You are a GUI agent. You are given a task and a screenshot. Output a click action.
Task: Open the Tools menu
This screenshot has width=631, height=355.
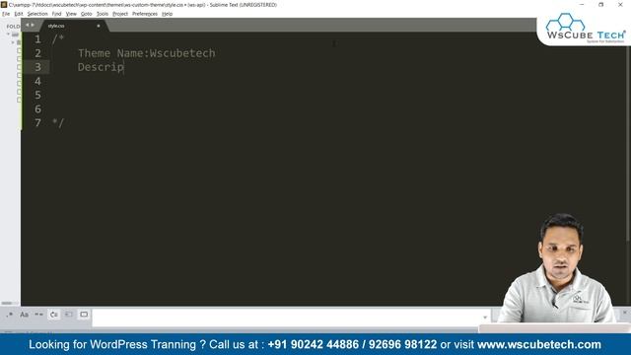pos(103,14)
